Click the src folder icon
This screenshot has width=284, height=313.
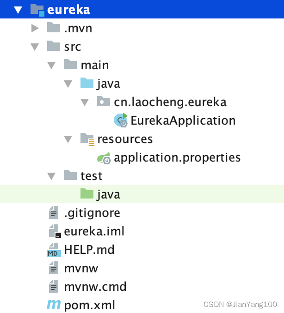click(x=54, y=46)
